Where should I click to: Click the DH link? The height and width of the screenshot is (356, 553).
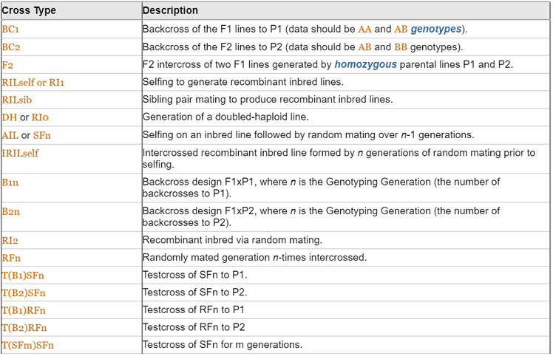click(x=9, y=117)
